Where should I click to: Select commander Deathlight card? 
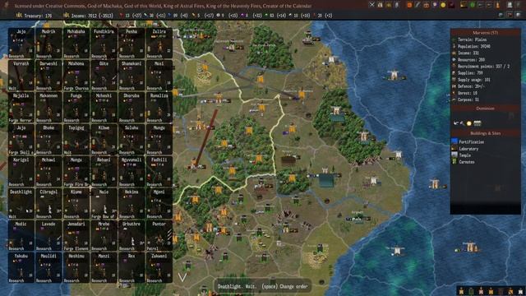point(21,204)
